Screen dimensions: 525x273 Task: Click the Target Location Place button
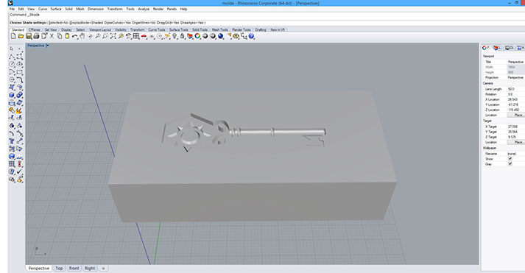click(x=516, y=142)
